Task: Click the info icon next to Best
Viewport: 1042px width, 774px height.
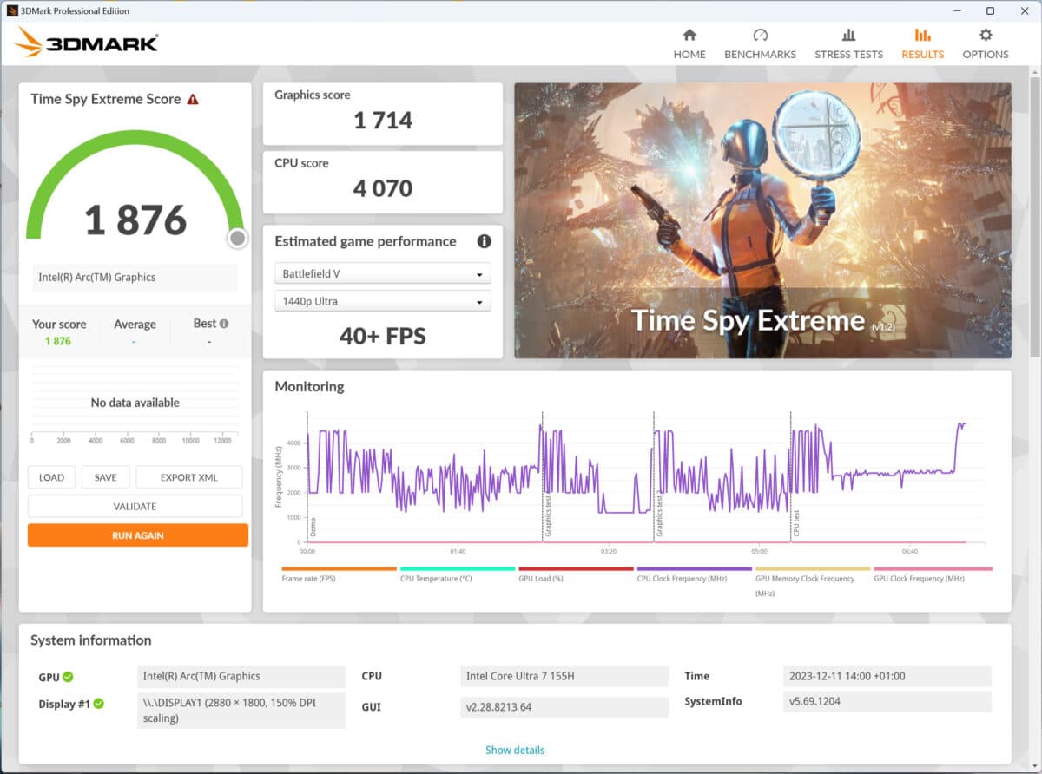Action: point(224,324)
